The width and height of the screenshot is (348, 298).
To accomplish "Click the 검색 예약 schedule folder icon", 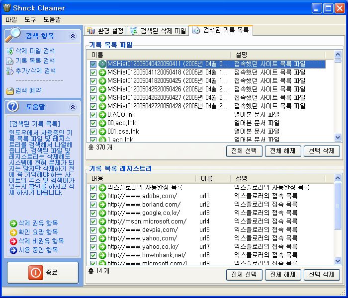I will point(10,91).
